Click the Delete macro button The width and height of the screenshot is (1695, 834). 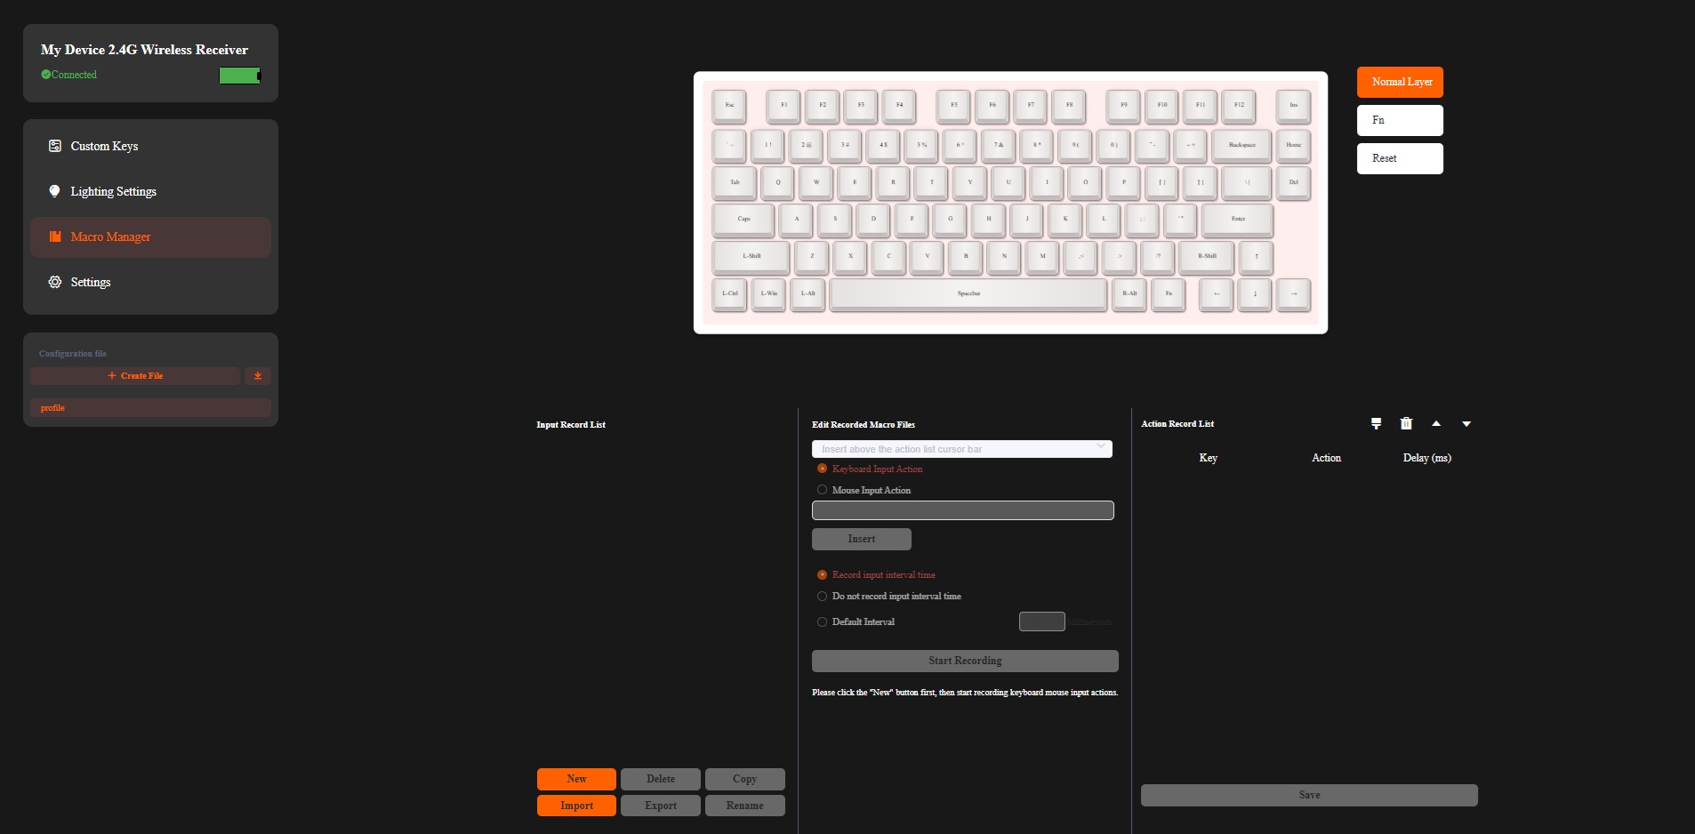click(661, 779)
